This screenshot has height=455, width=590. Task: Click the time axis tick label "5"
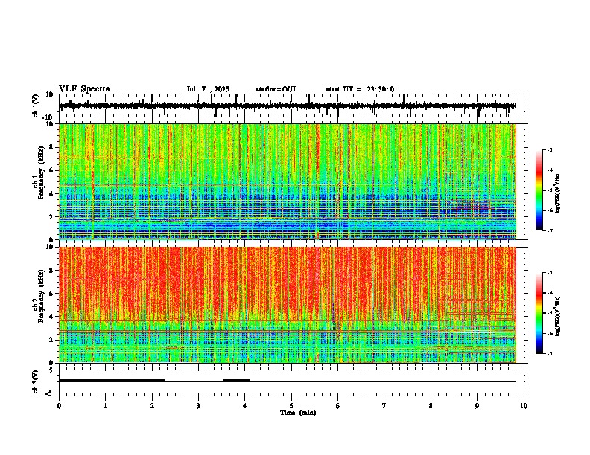[x=291, y=406]
